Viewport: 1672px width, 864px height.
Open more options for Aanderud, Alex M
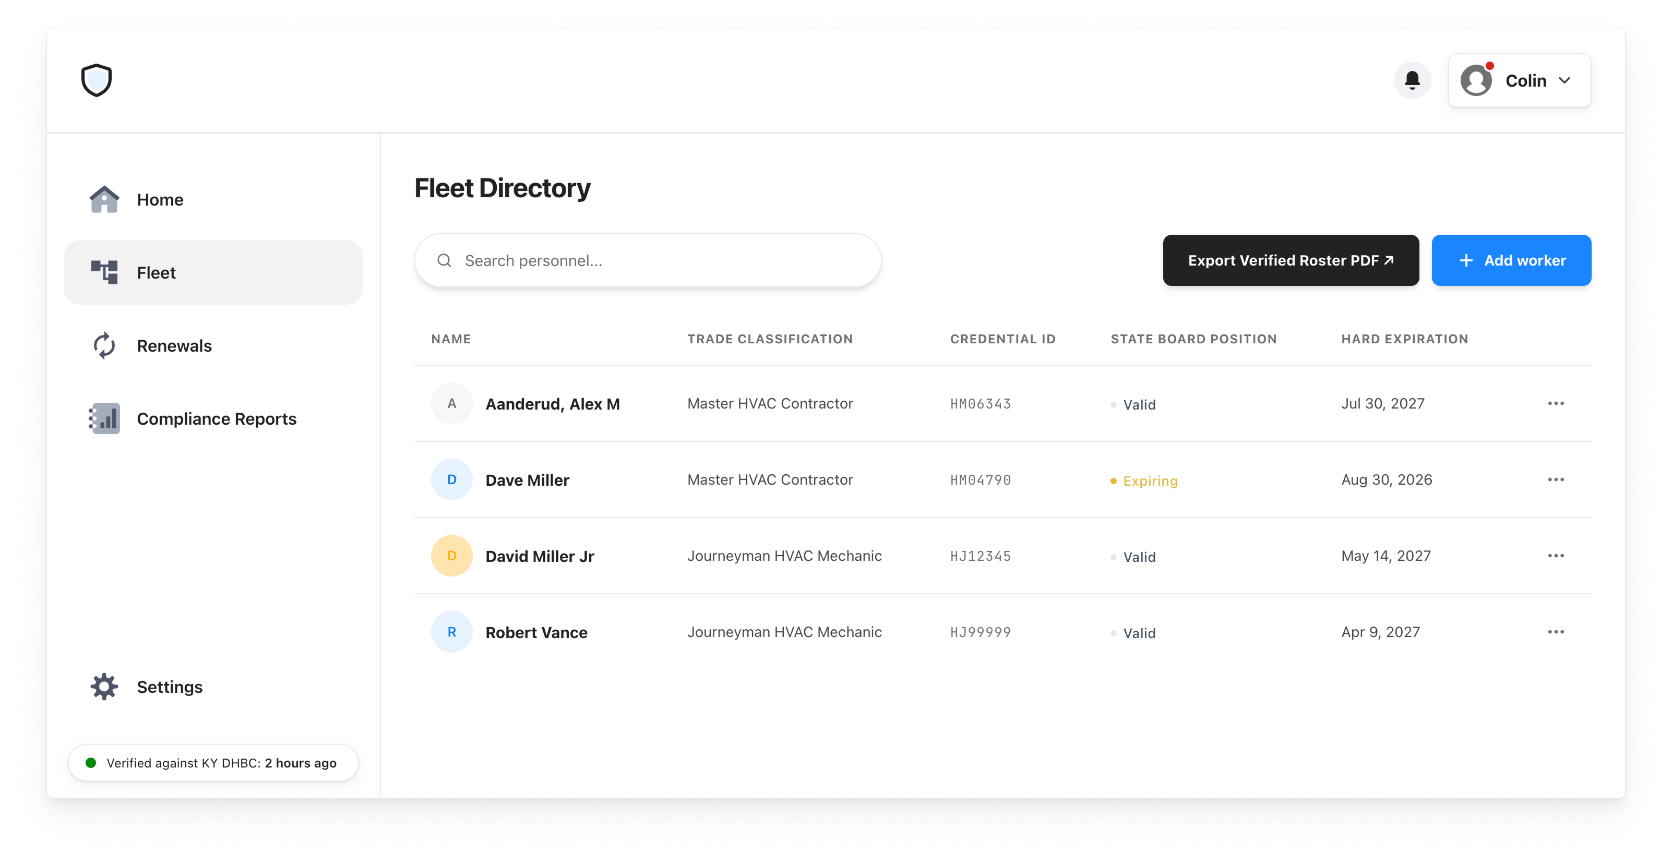pyautogui.click(x=1556, y=403)
